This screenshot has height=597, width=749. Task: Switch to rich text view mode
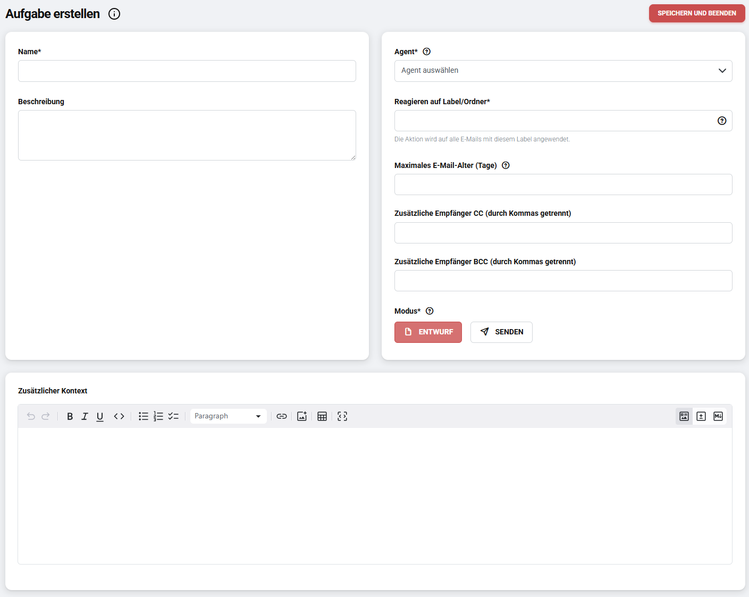(x=684, y=416)
